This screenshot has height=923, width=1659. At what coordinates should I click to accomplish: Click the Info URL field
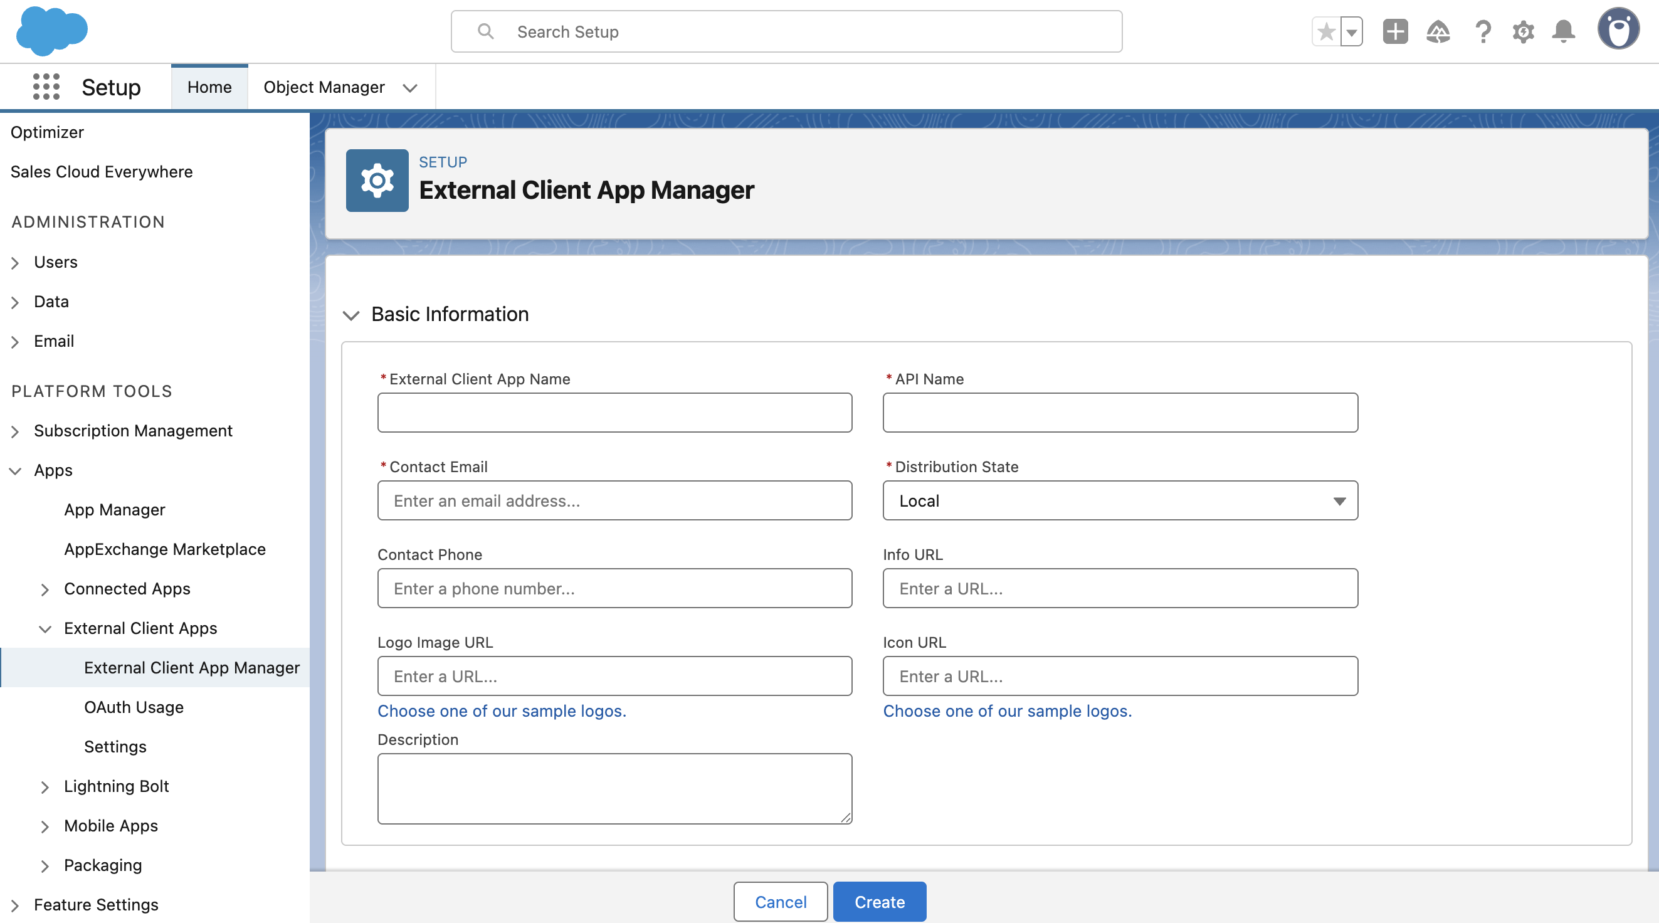tap(1120, 588)
